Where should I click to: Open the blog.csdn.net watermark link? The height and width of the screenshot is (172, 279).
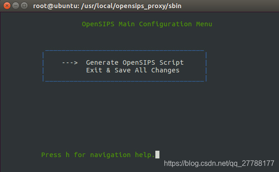pyautogui.click(x=219, y=163)
